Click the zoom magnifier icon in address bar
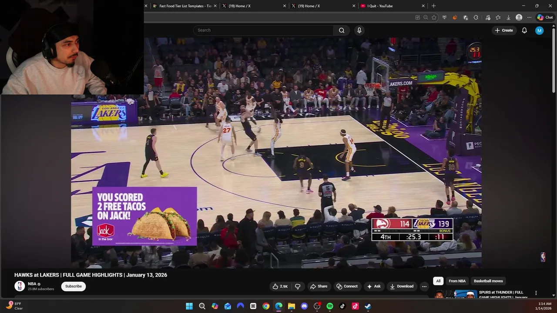Viewport: 557px width, 313px height. click(x=426, y=17)
